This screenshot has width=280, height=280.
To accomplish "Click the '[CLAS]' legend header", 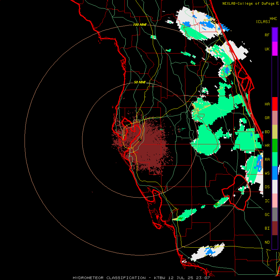I will [x=263, y=21].
